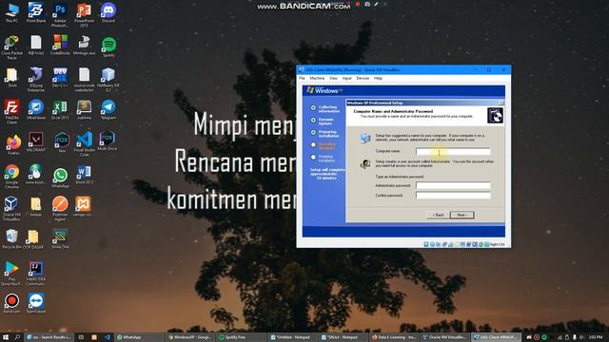Viewport: 609px width, 342px height.
Task: Open CodeBlocks desktop shortcut
Action: click(x=60, y=45)
